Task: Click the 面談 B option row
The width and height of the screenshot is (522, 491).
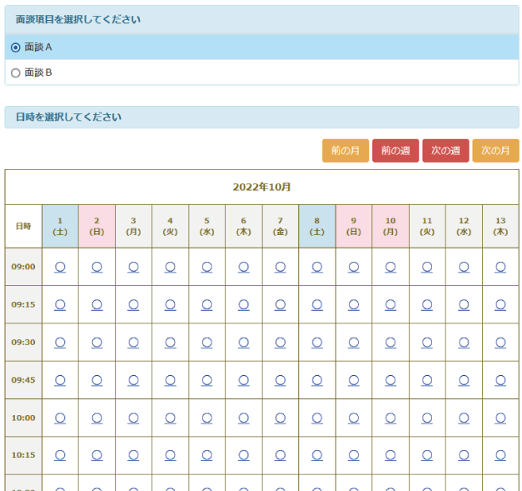Action: coord(250,73)
